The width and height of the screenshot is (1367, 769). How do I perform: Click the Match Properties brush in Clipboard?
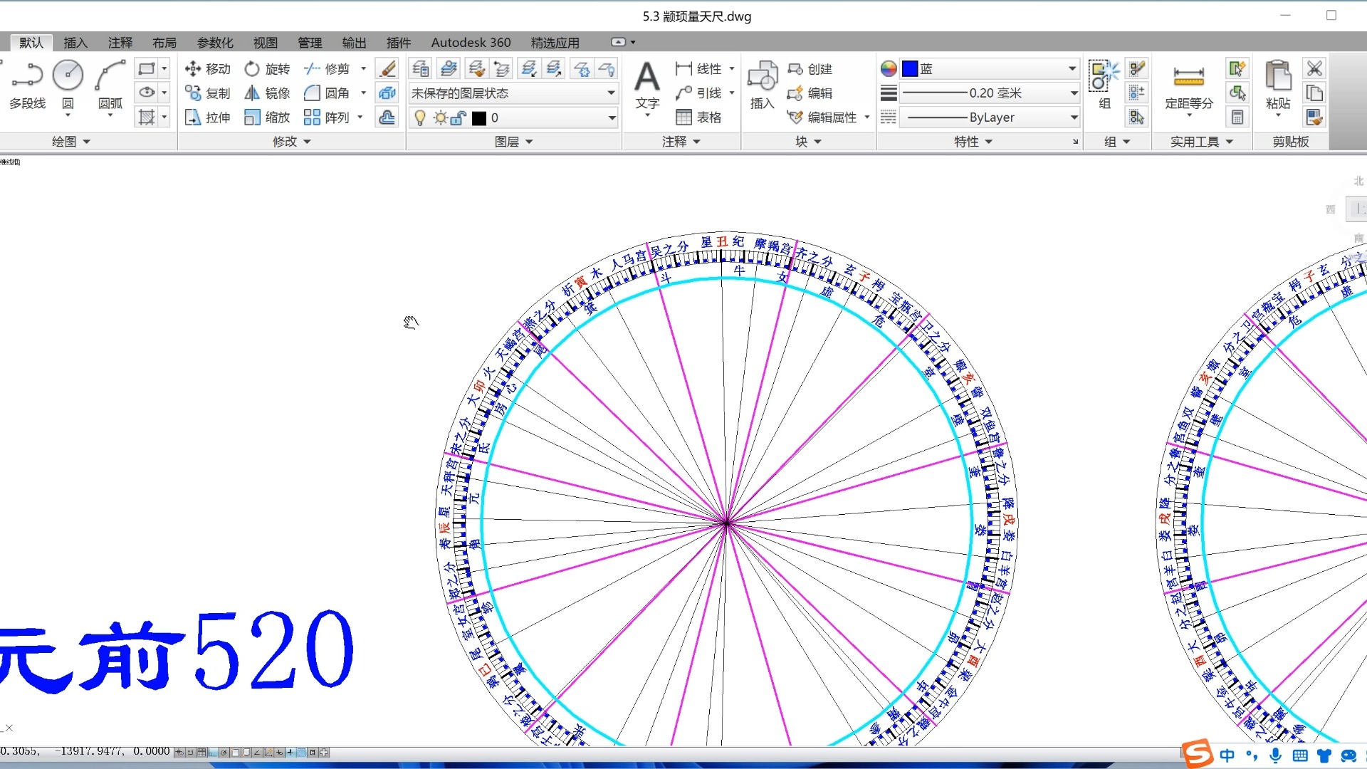[x=1314, y=117]
